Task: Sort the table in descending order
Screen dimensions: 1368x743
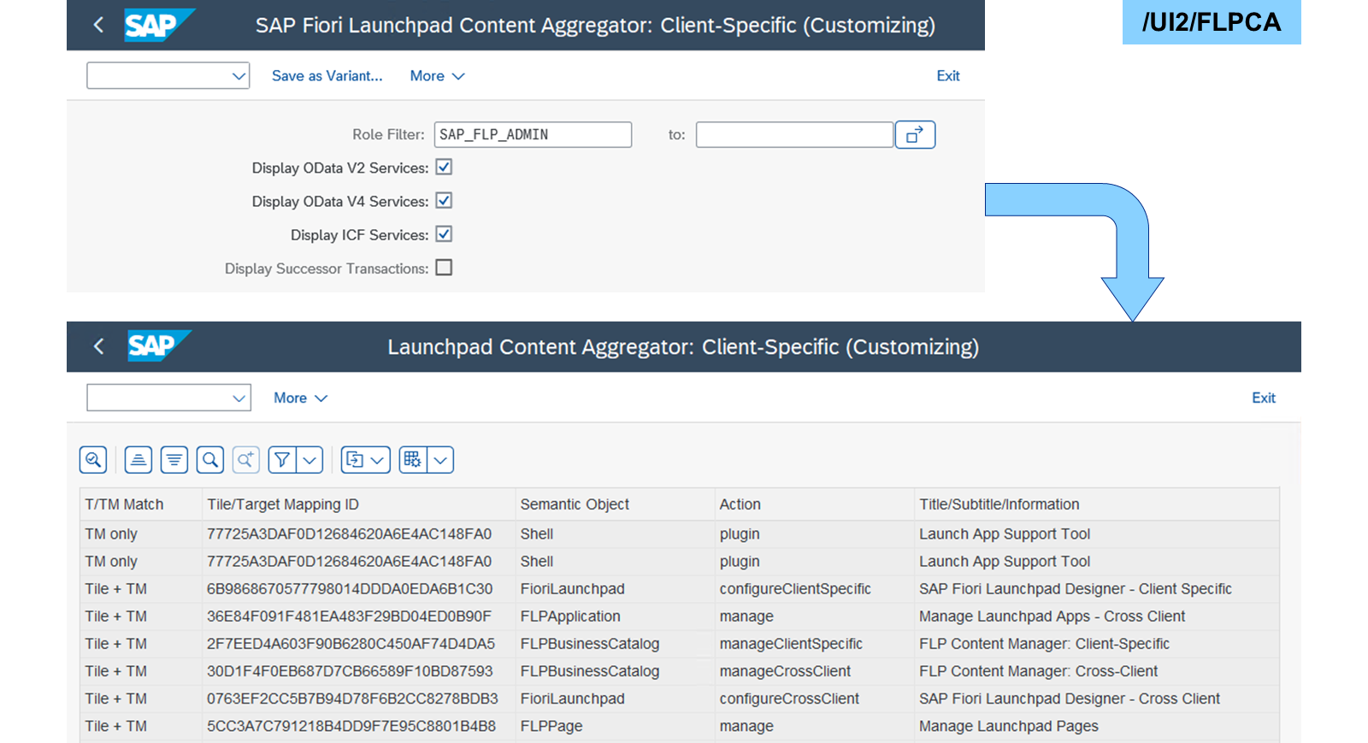Action: tap(174, 460)
